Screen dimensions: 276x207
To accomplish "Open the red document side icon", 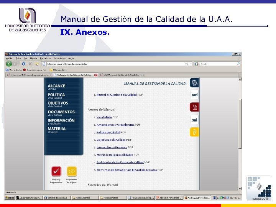I will pos(194,107).
